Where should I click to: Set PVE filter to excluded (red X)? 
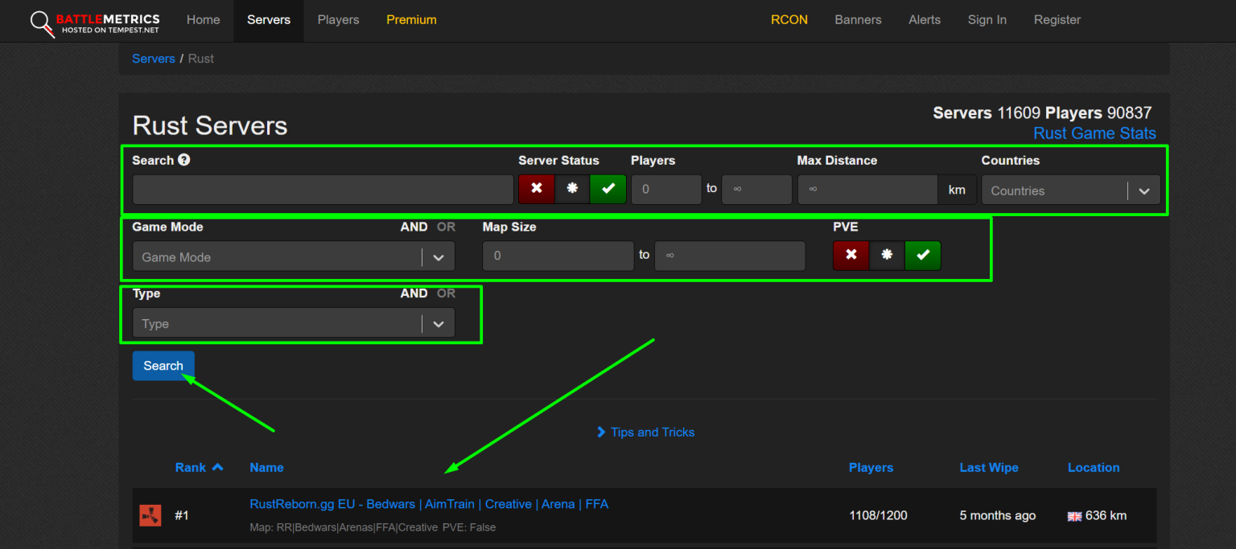click(851, 256)
